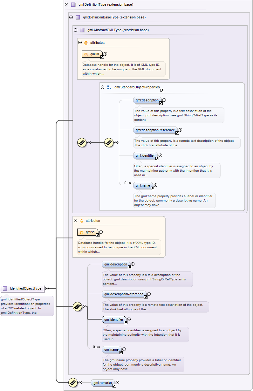Select the gml:remarks element
This screenshot has height=391, width=253.
(x=102, y=383)
